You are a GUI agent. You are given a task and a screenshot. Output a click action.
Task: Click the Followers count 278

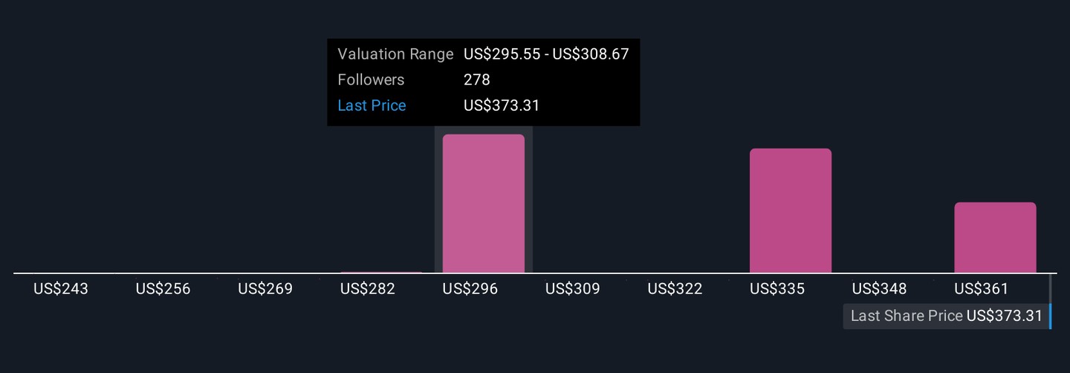pos(477,80)
